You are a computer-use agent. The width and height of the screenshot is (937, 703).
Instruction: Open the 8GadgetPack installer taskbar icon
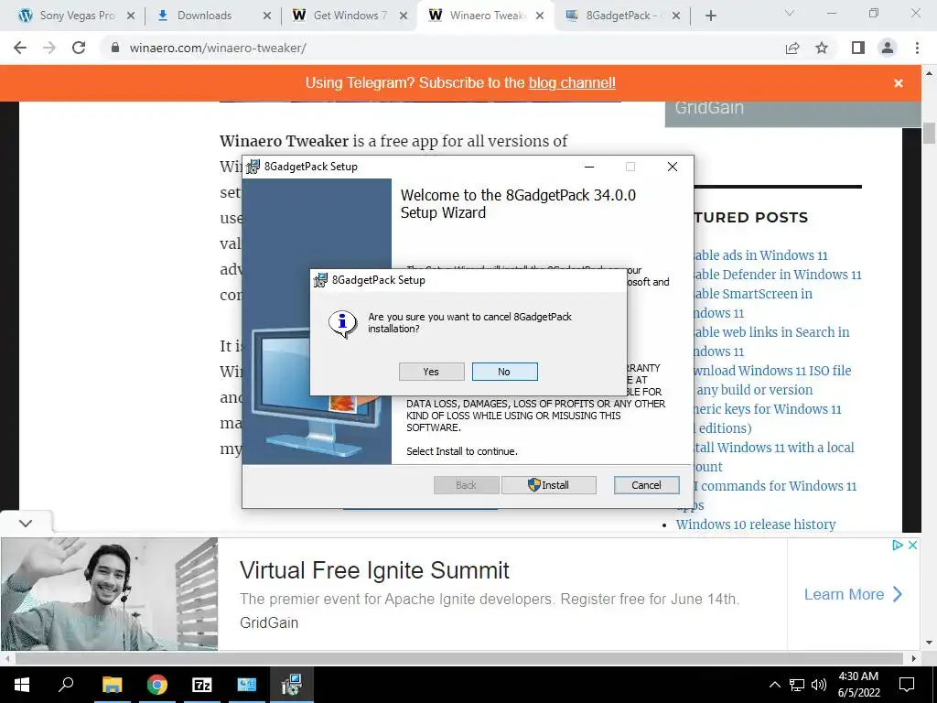point(291,685)
